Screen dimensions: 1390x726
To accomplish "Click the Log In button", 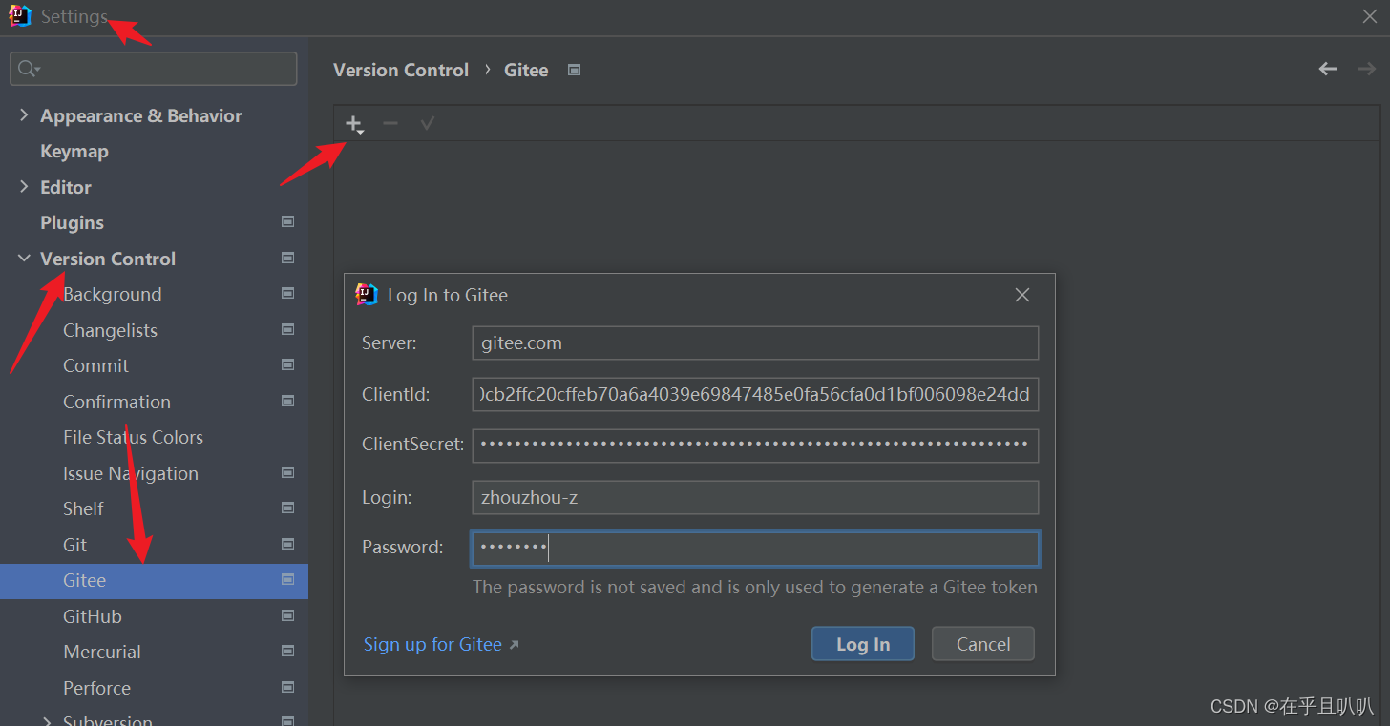I will pyautogui.click(x=863, y=644).
